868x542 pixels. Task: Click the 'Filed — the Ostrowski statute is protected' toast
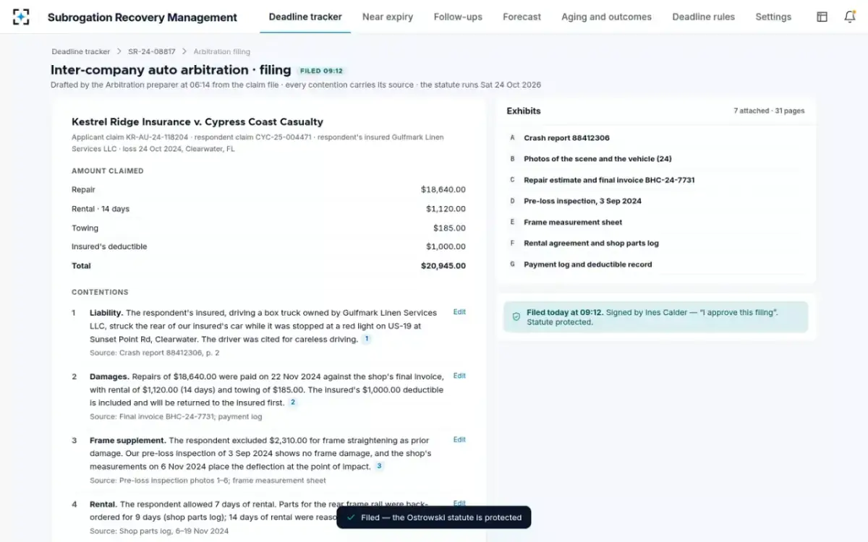click(x=434, y=517)
